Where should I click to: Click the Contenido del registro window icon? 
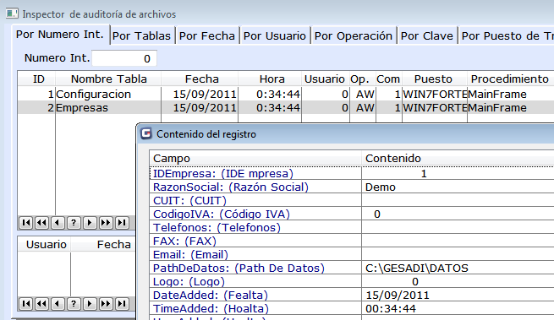(146, 133)
